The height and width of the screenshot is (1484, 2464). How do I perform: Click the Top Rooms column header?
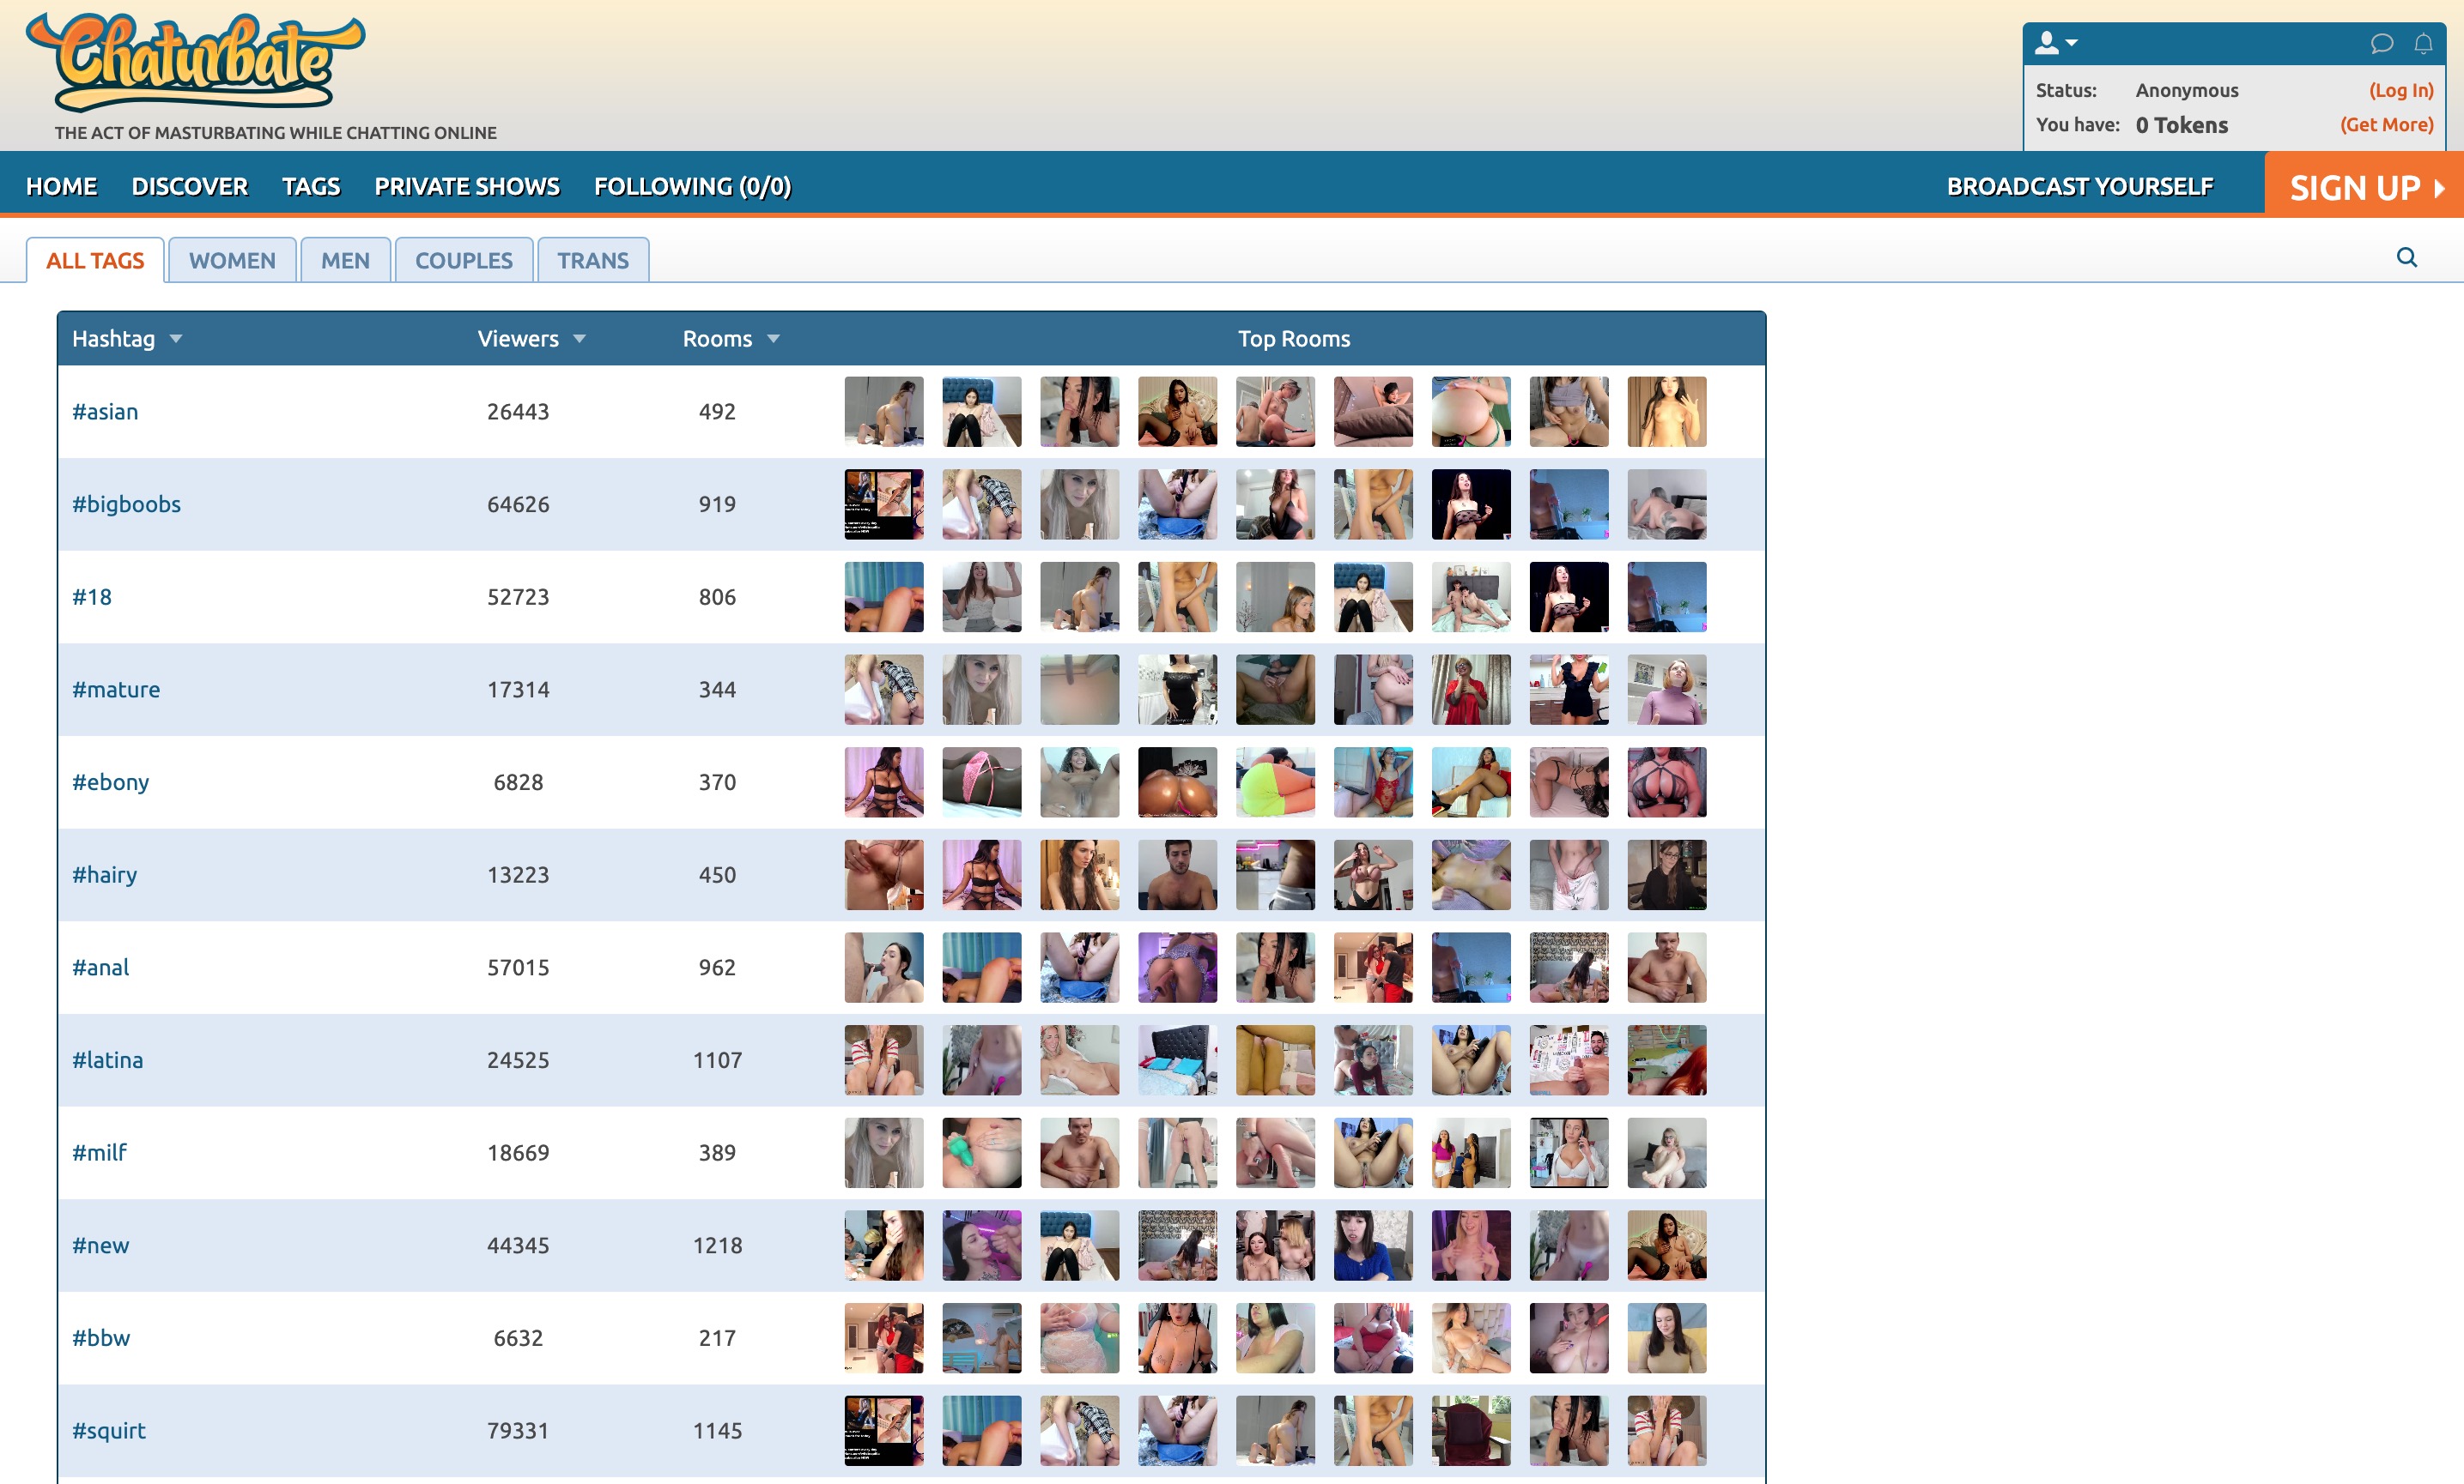tap(1294, 339)
